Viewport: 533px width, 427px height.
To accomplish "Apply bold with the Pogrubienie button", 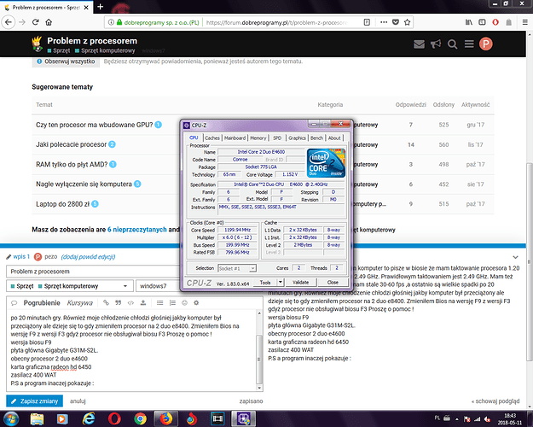I will (x=42, y=302).
